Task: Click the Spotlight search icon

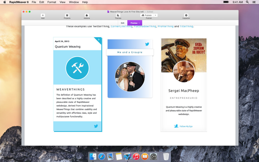Action: click(247, 2)
